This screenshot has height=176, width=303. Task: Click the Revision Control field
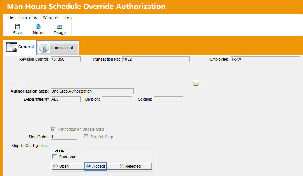66,59
